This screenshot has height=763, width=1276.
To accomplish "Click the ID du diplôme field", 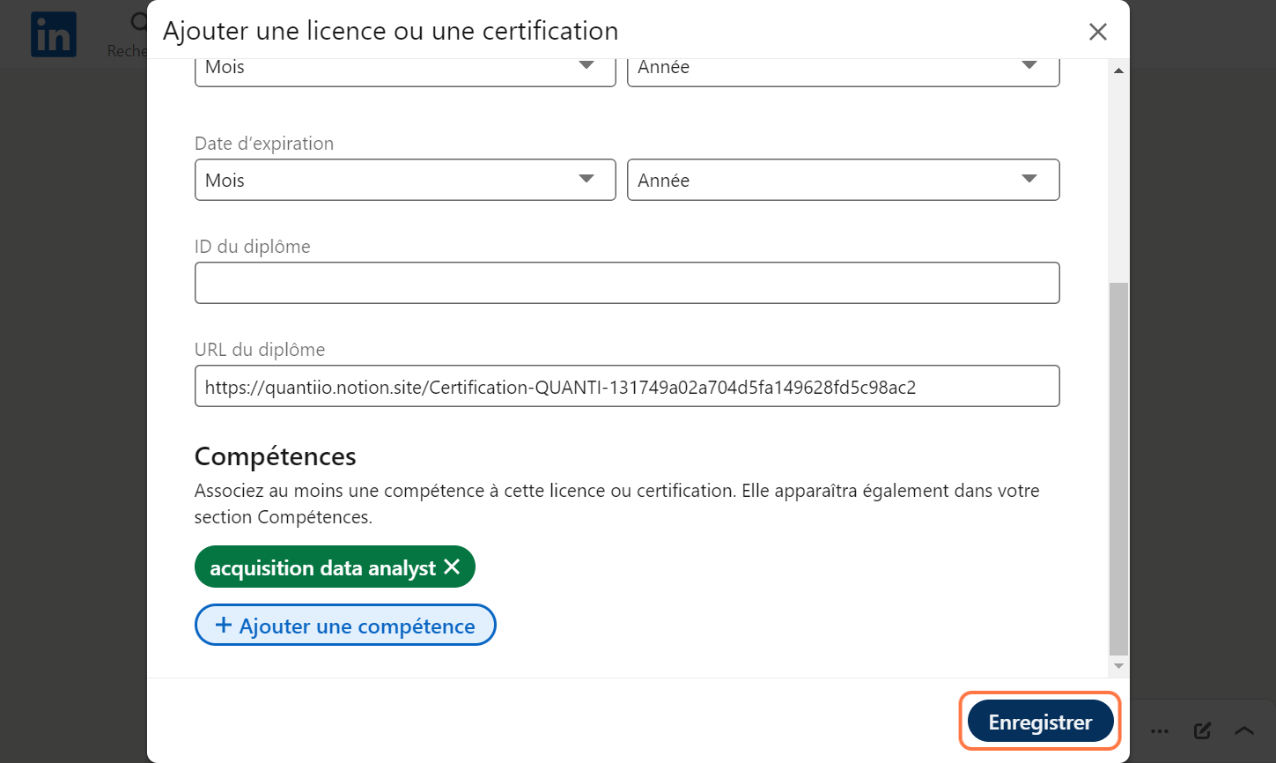I will tap(627, 283).
